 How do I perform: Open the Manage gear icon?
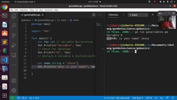coord(14,90)
